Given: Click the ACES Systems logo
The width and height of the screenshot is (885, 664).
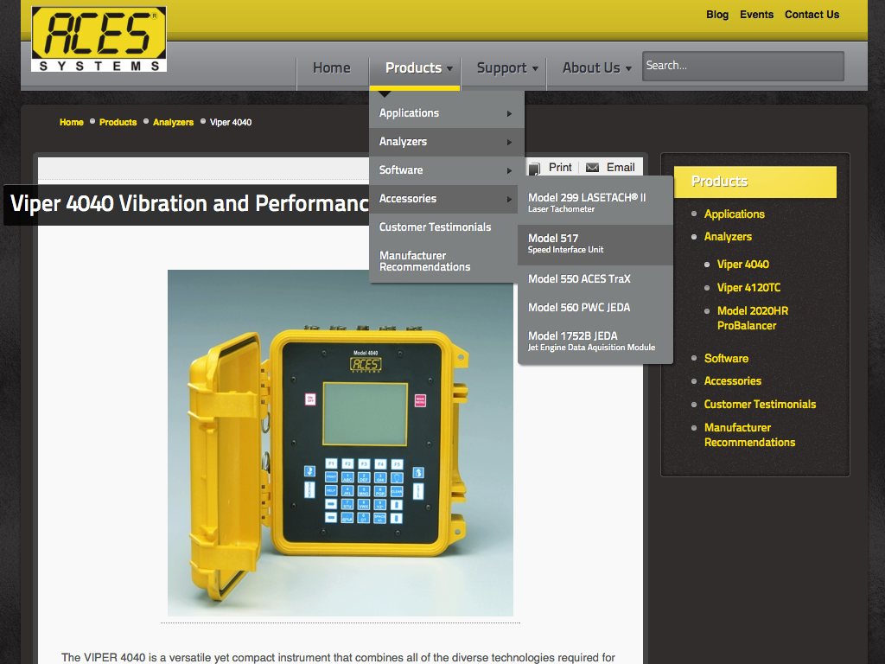Looking at the screenshot, I should (99, 39).
